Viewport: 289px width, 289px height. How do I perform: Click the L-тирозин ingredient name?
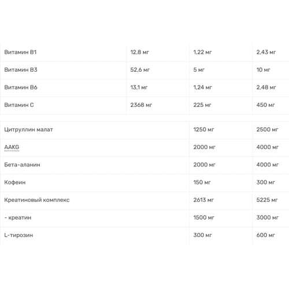tap(18, 235)
